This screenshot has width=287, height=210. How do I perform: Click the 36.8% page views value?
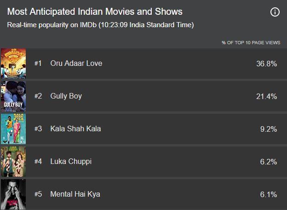266,64
